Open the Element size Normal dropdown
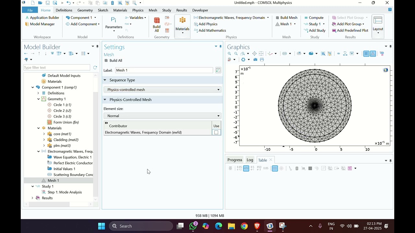Screen dimensions: 415x233 (x=162, y=116)
